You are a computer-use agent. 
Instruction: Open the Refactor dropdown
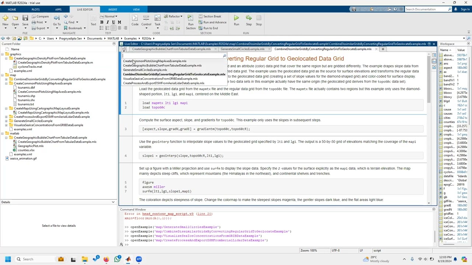click(173, 16)
